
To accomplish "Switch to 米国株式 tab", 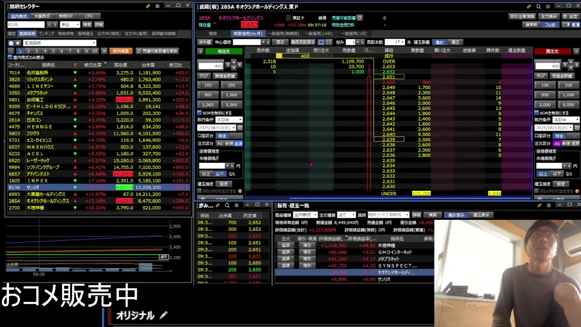I will click(43, 16).
